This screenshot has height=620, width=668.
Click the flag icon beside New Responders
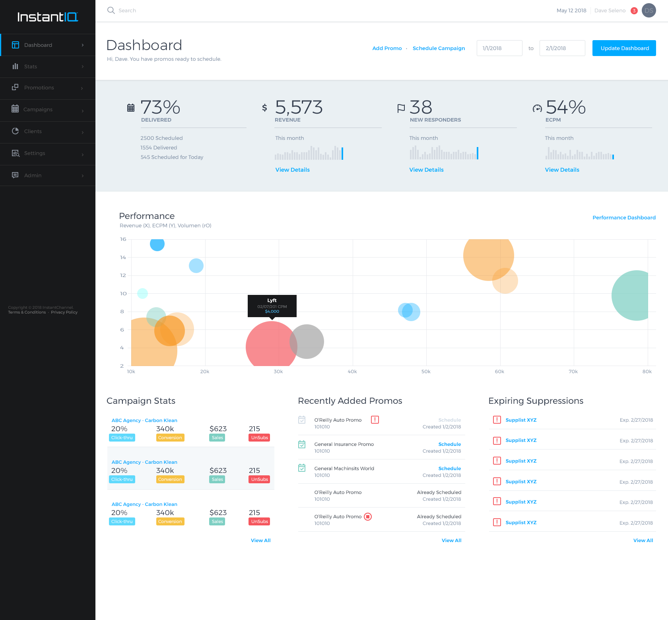401,107
